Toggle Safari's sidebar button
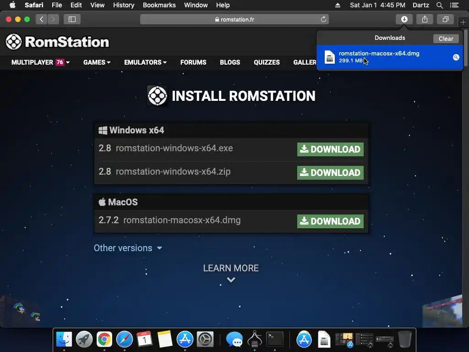The height and width of the screenshot is (352, 469). tap(72, 19)
